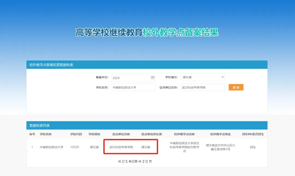Click the address cell 湖北省武汉市洪山区九峰王家店特1号

click(x=220, y=147)
